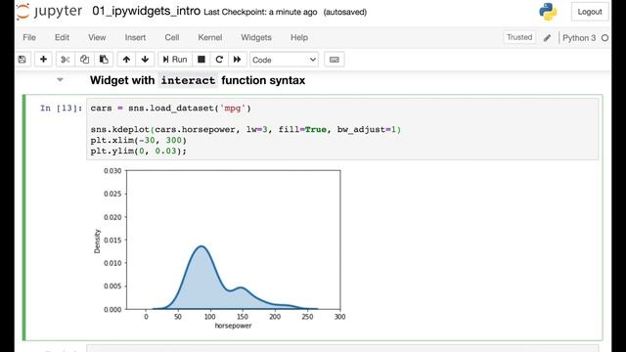Viewport: 626px width, 352px height.
Task: Insert a cell below with plus icon
Action: point(43,60)
